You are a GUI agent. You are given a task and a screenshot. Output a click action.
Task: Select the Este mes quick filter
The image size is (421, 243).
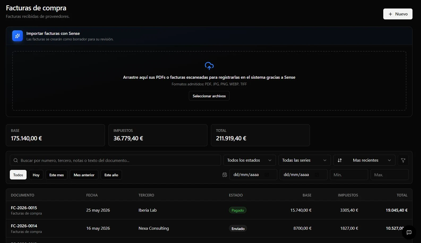tap(57, 175)
